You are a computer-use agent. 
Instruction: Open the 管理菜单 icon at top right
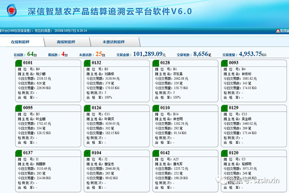tap(276, 30)
